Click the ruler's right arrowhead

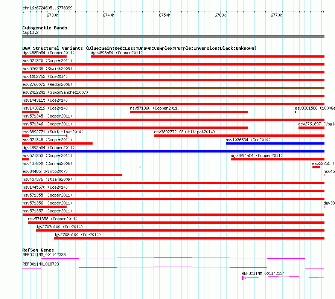point(323,12)
